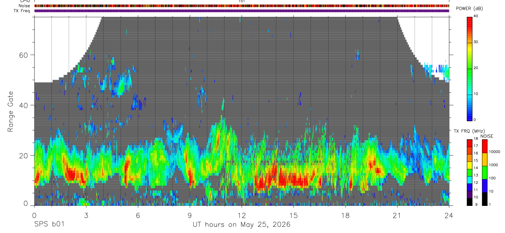This screenshot has width=505, height=233.
Task: Click the orange NOISE swatch between 1000 and 10000
Action: [484, 159]
